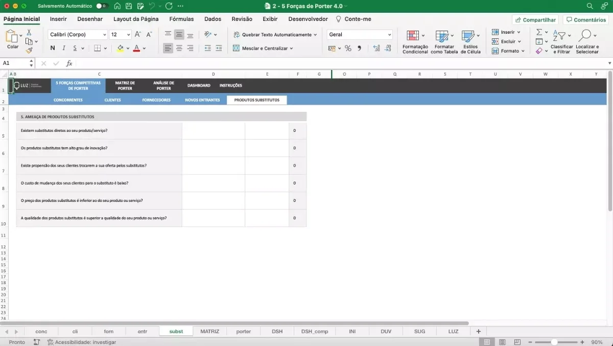
Task: Click the Compartilhar button
Action: pyautogui.click(x=535, y=20)
